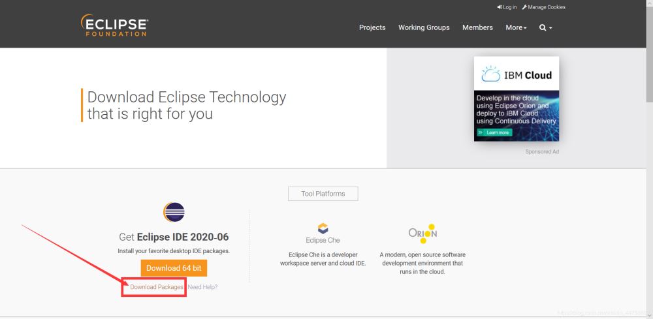Click the Log in link
This screenshot has height=319, width=653.
click(507, 7)
